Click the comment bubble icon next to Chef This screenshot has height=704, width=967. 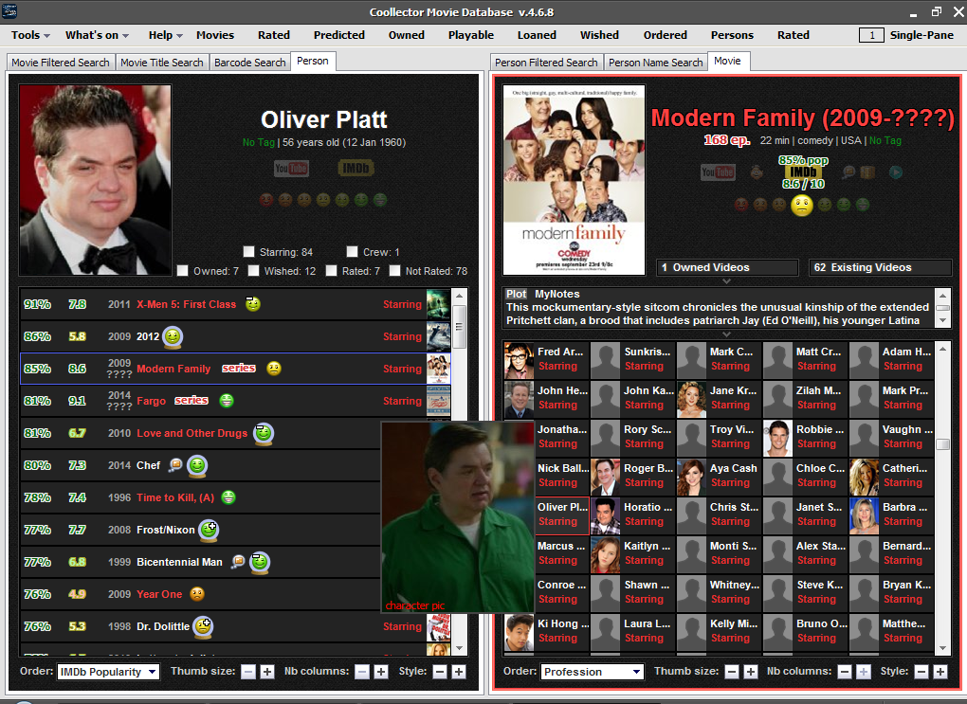[175, 465]
